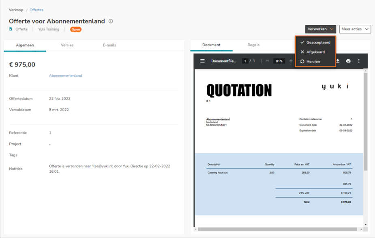Click the scroll down arrow in PDF viewer
The width and height of the screenshot is (375, 238).
[x=365, y=225]
